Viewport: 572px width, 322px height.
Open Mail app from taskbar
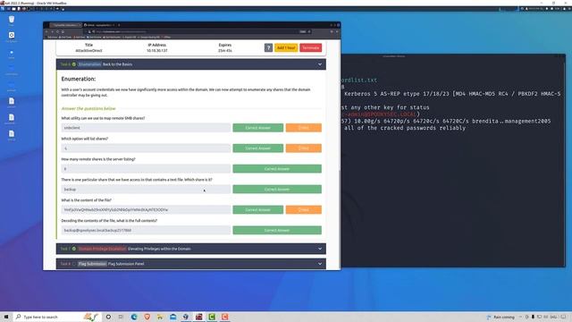172,317
